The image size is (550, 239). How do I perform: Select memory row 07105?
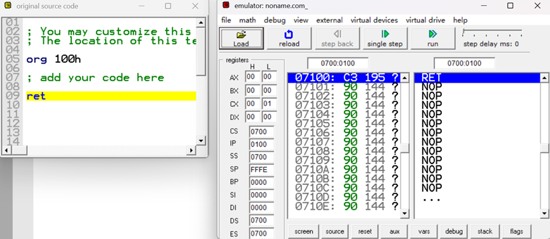344,123
